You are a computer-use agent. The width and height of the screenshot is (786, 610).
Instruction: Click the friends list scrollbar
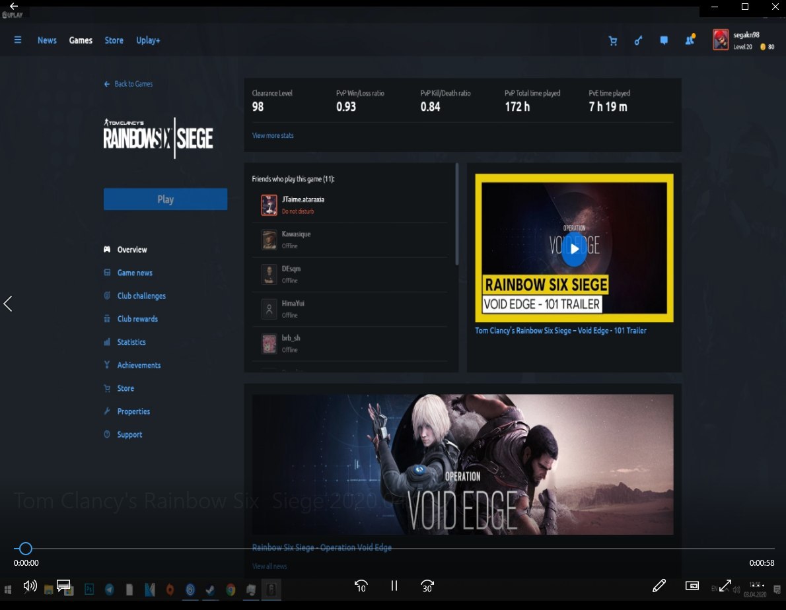coord(456,214)
